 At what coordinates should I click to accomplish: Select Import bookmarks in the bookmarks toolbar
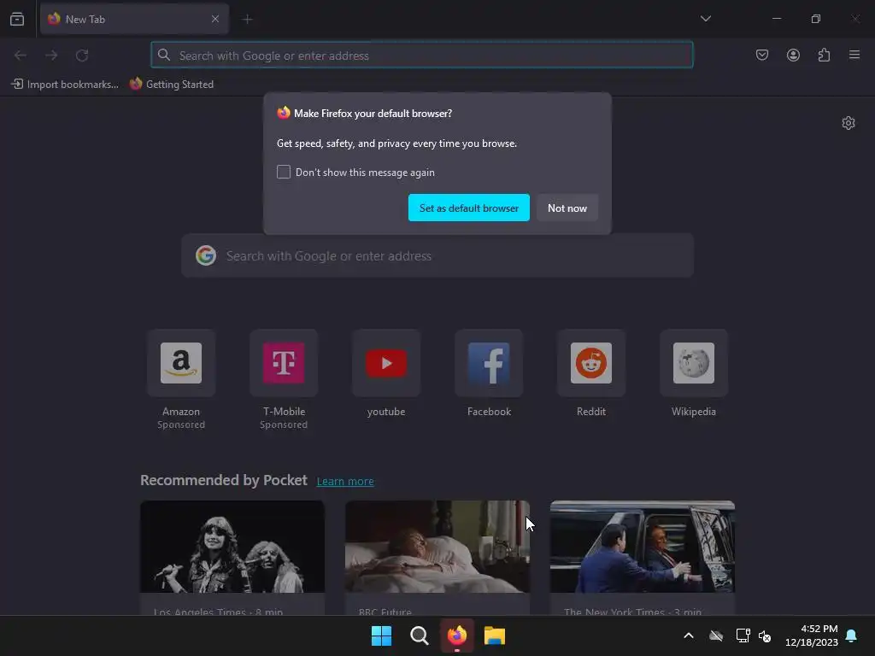pyautogui.click(x=65, y=85)
